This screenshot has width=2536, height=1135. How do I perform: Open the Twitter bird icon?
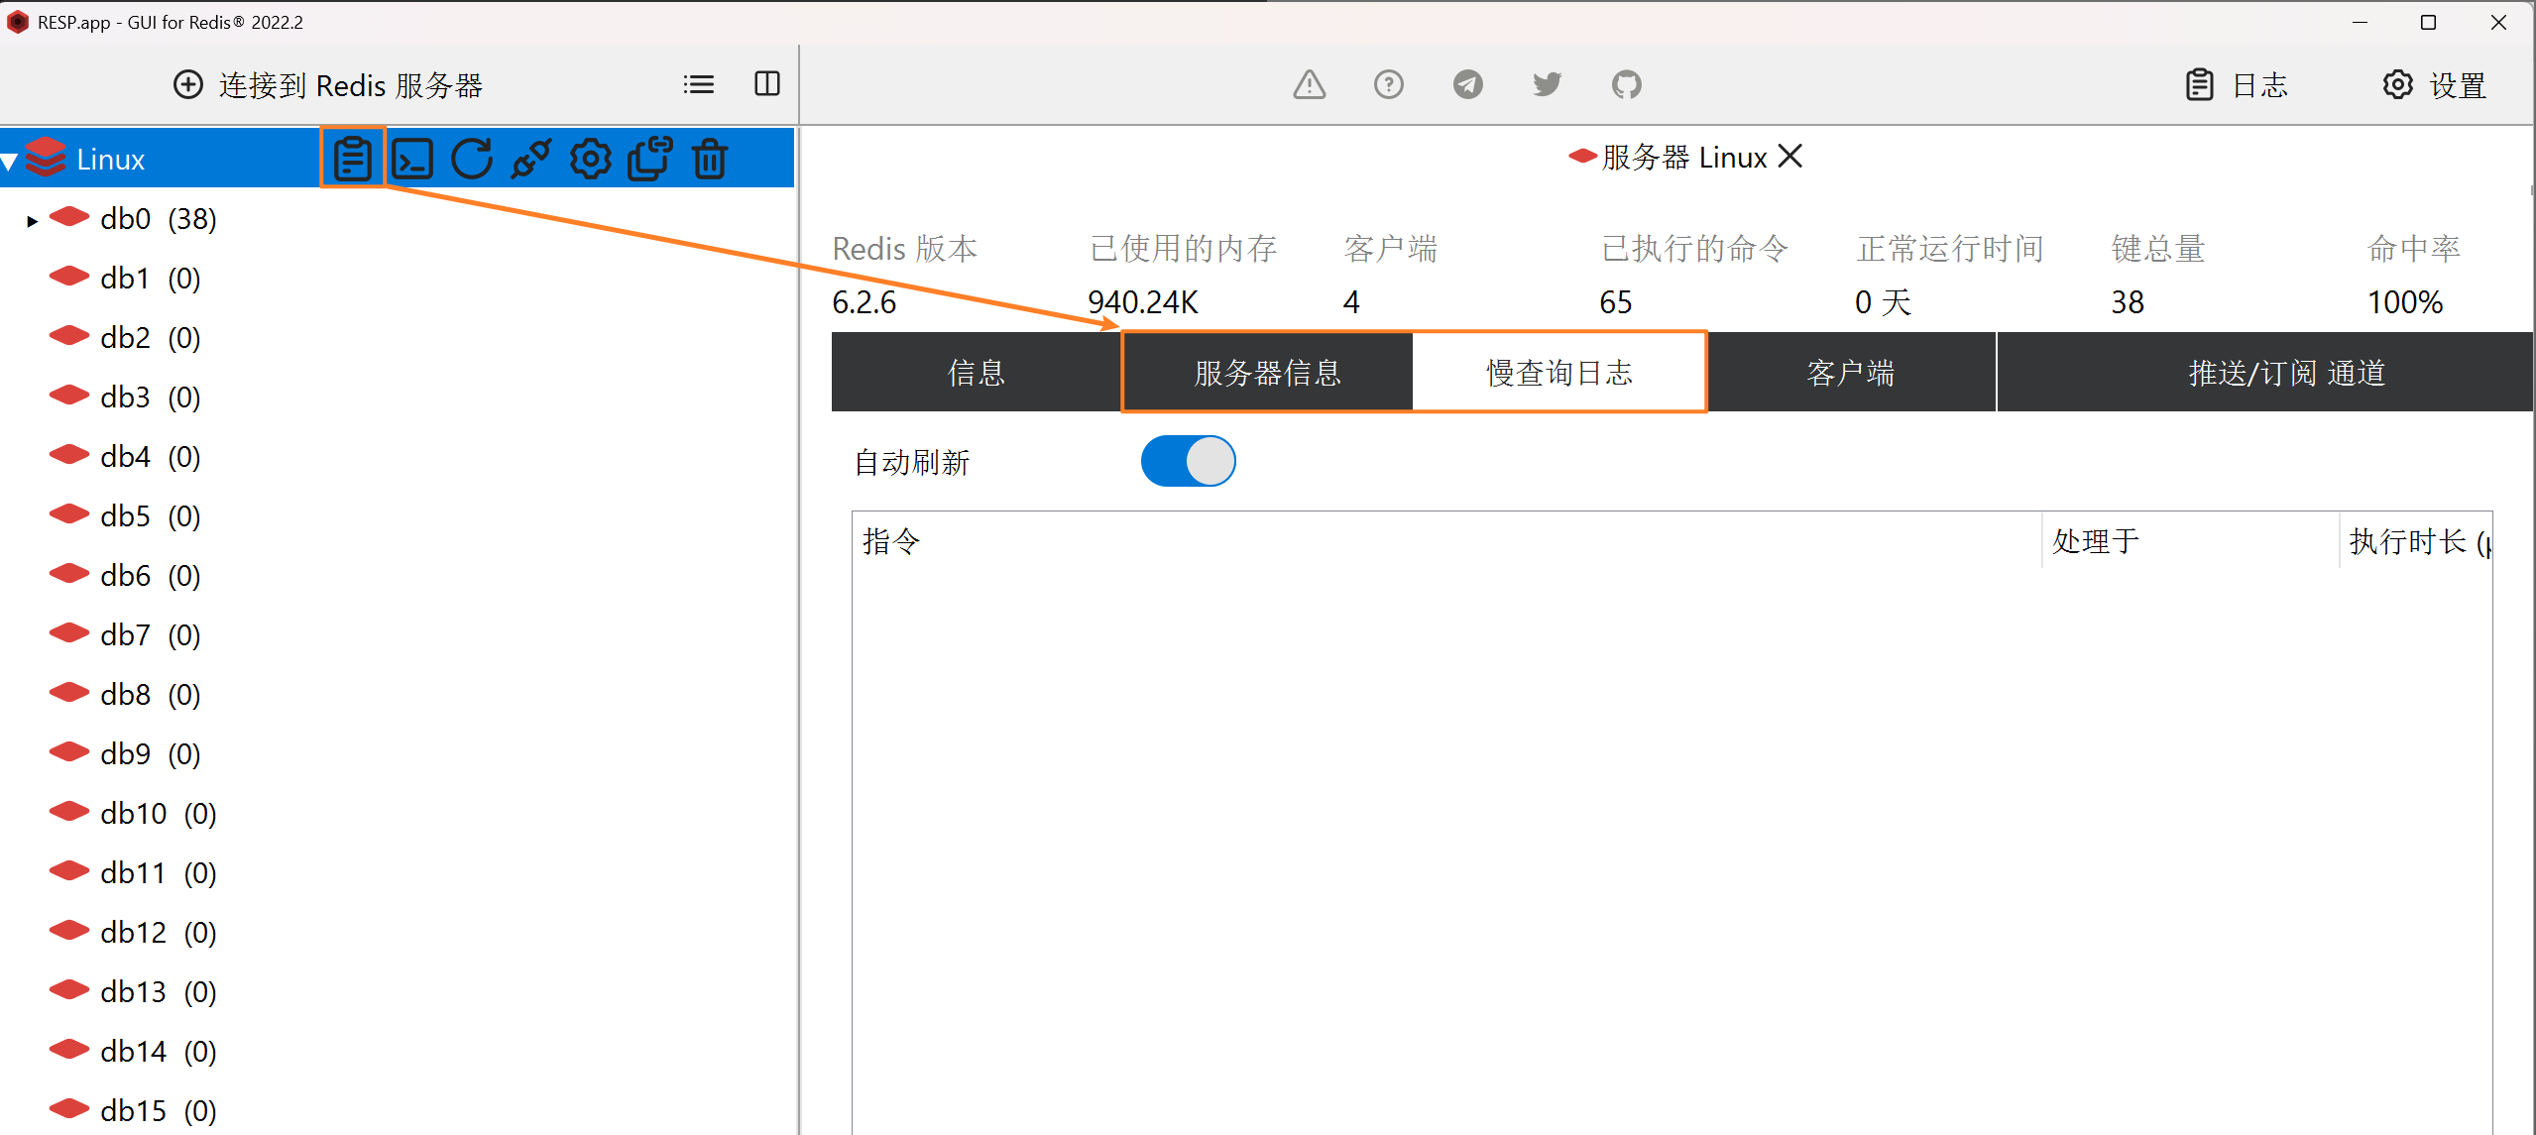[1548, 84]
